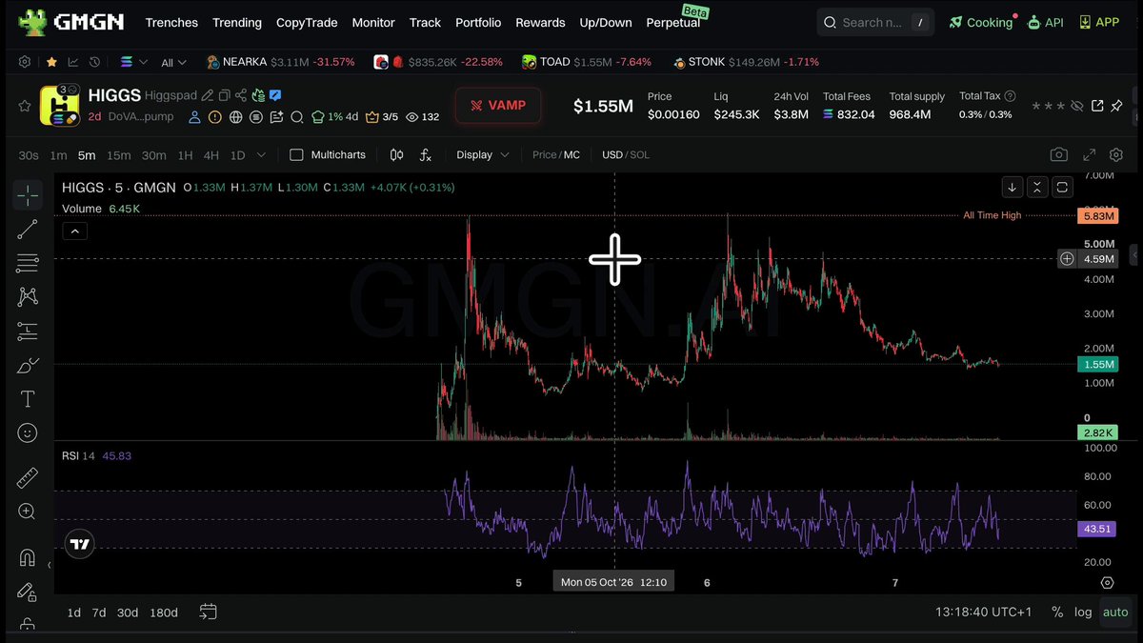The height and width of the screenshot is (643, 1143).
Task: Toggle percent scale on chart
Action: [1057, 612]
